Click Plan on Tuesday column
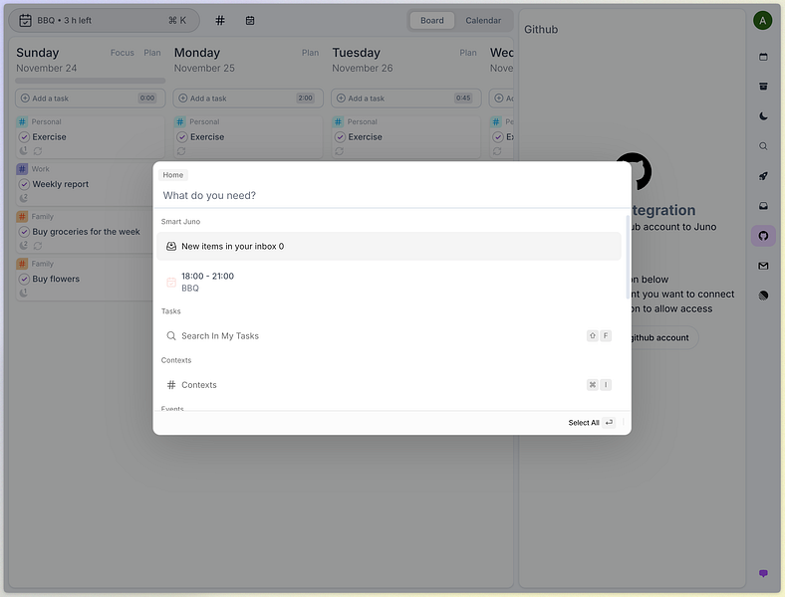 (x=468, y=53)
